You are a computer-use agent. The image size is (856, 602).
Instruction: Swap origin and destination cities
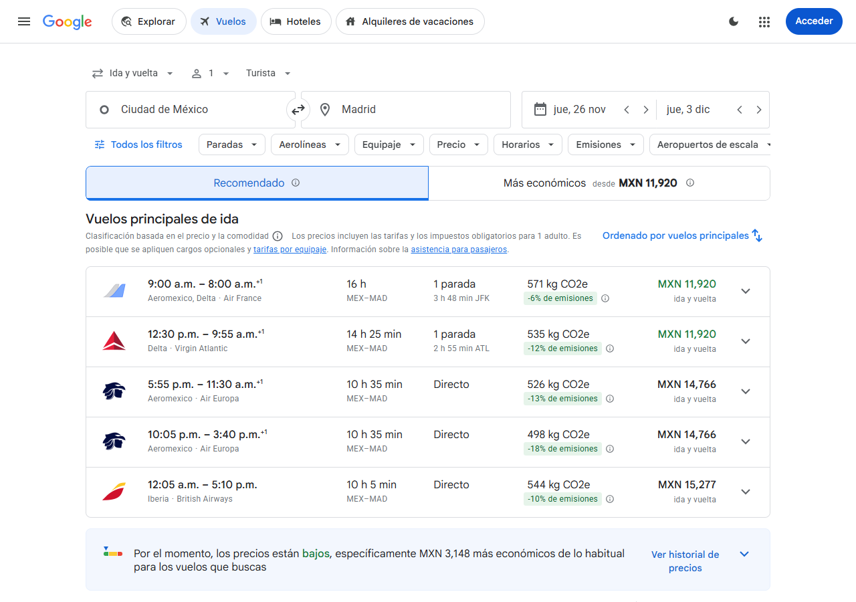(298, 110)
